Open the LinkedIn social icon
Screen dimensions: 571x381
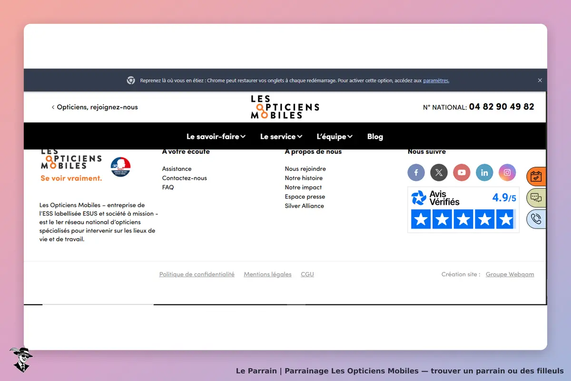(484, 172)
